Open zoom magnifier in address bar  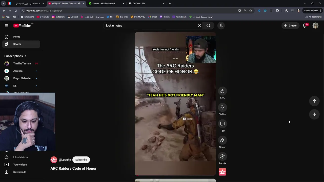245,11
